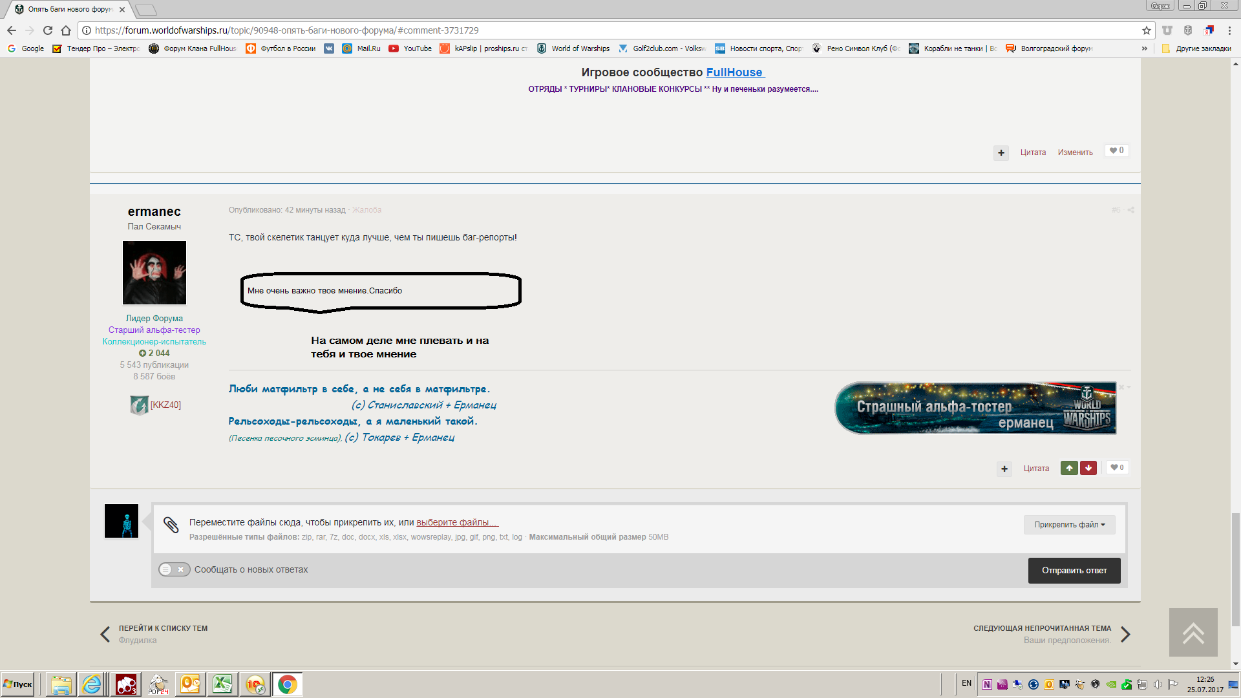Click the scroll-to-top double chevron button
Viewport: 1241px width, 698px height.
pyautogui.click(x=1193, y=633)
